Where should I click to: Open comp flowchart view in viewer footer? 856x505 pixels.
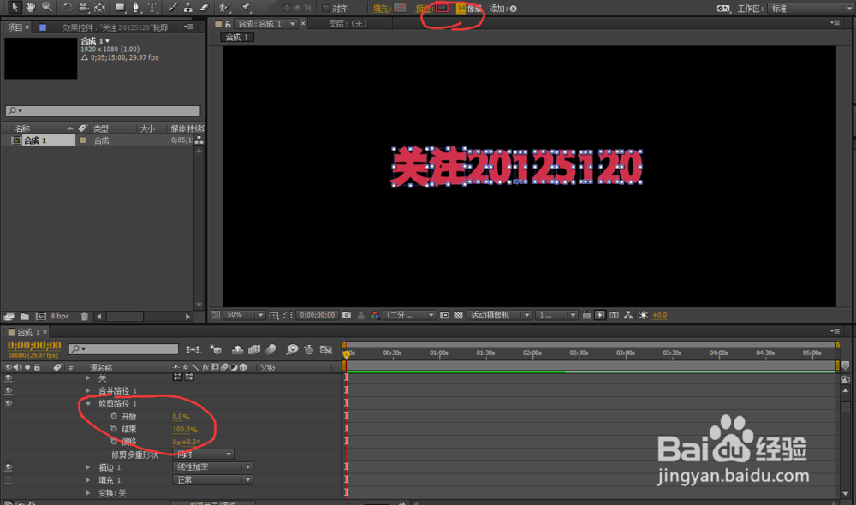[628, 315]
